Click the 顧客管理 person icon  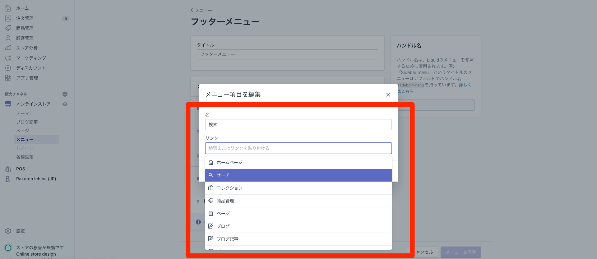[x=8, y=38]
